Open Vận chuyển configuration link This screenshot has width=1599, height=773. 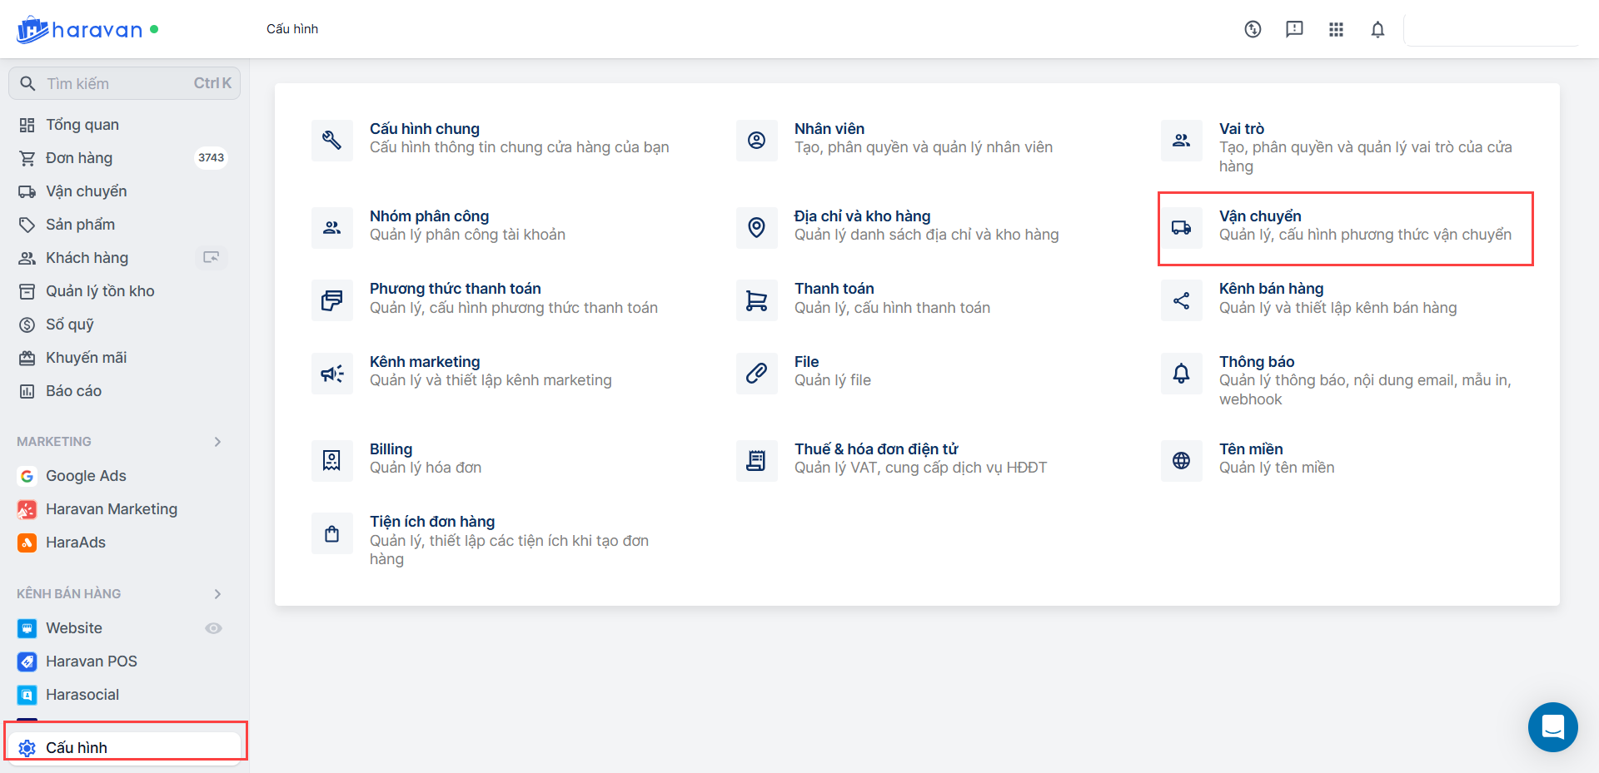coord(1259,216)
